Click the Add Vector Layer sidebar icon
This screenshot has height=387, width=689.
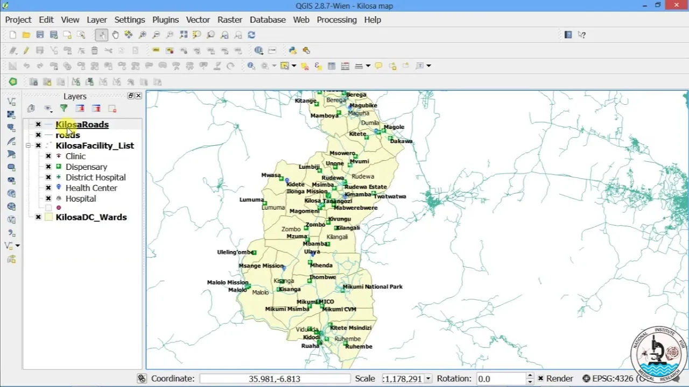(11, 102)
